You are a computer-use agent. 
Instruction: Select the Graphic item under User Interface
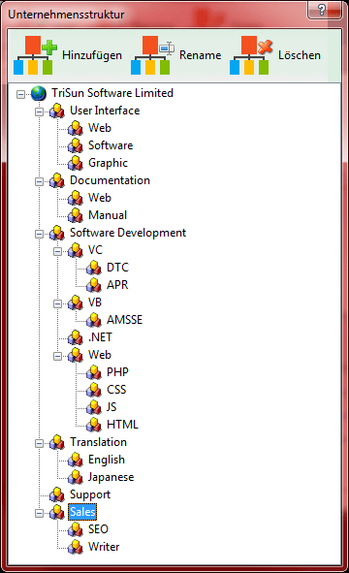(108, 163)
